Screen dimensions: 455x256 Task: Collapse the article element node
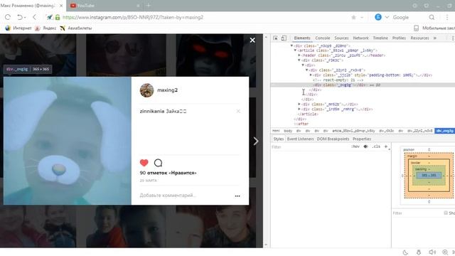point(296,50)
